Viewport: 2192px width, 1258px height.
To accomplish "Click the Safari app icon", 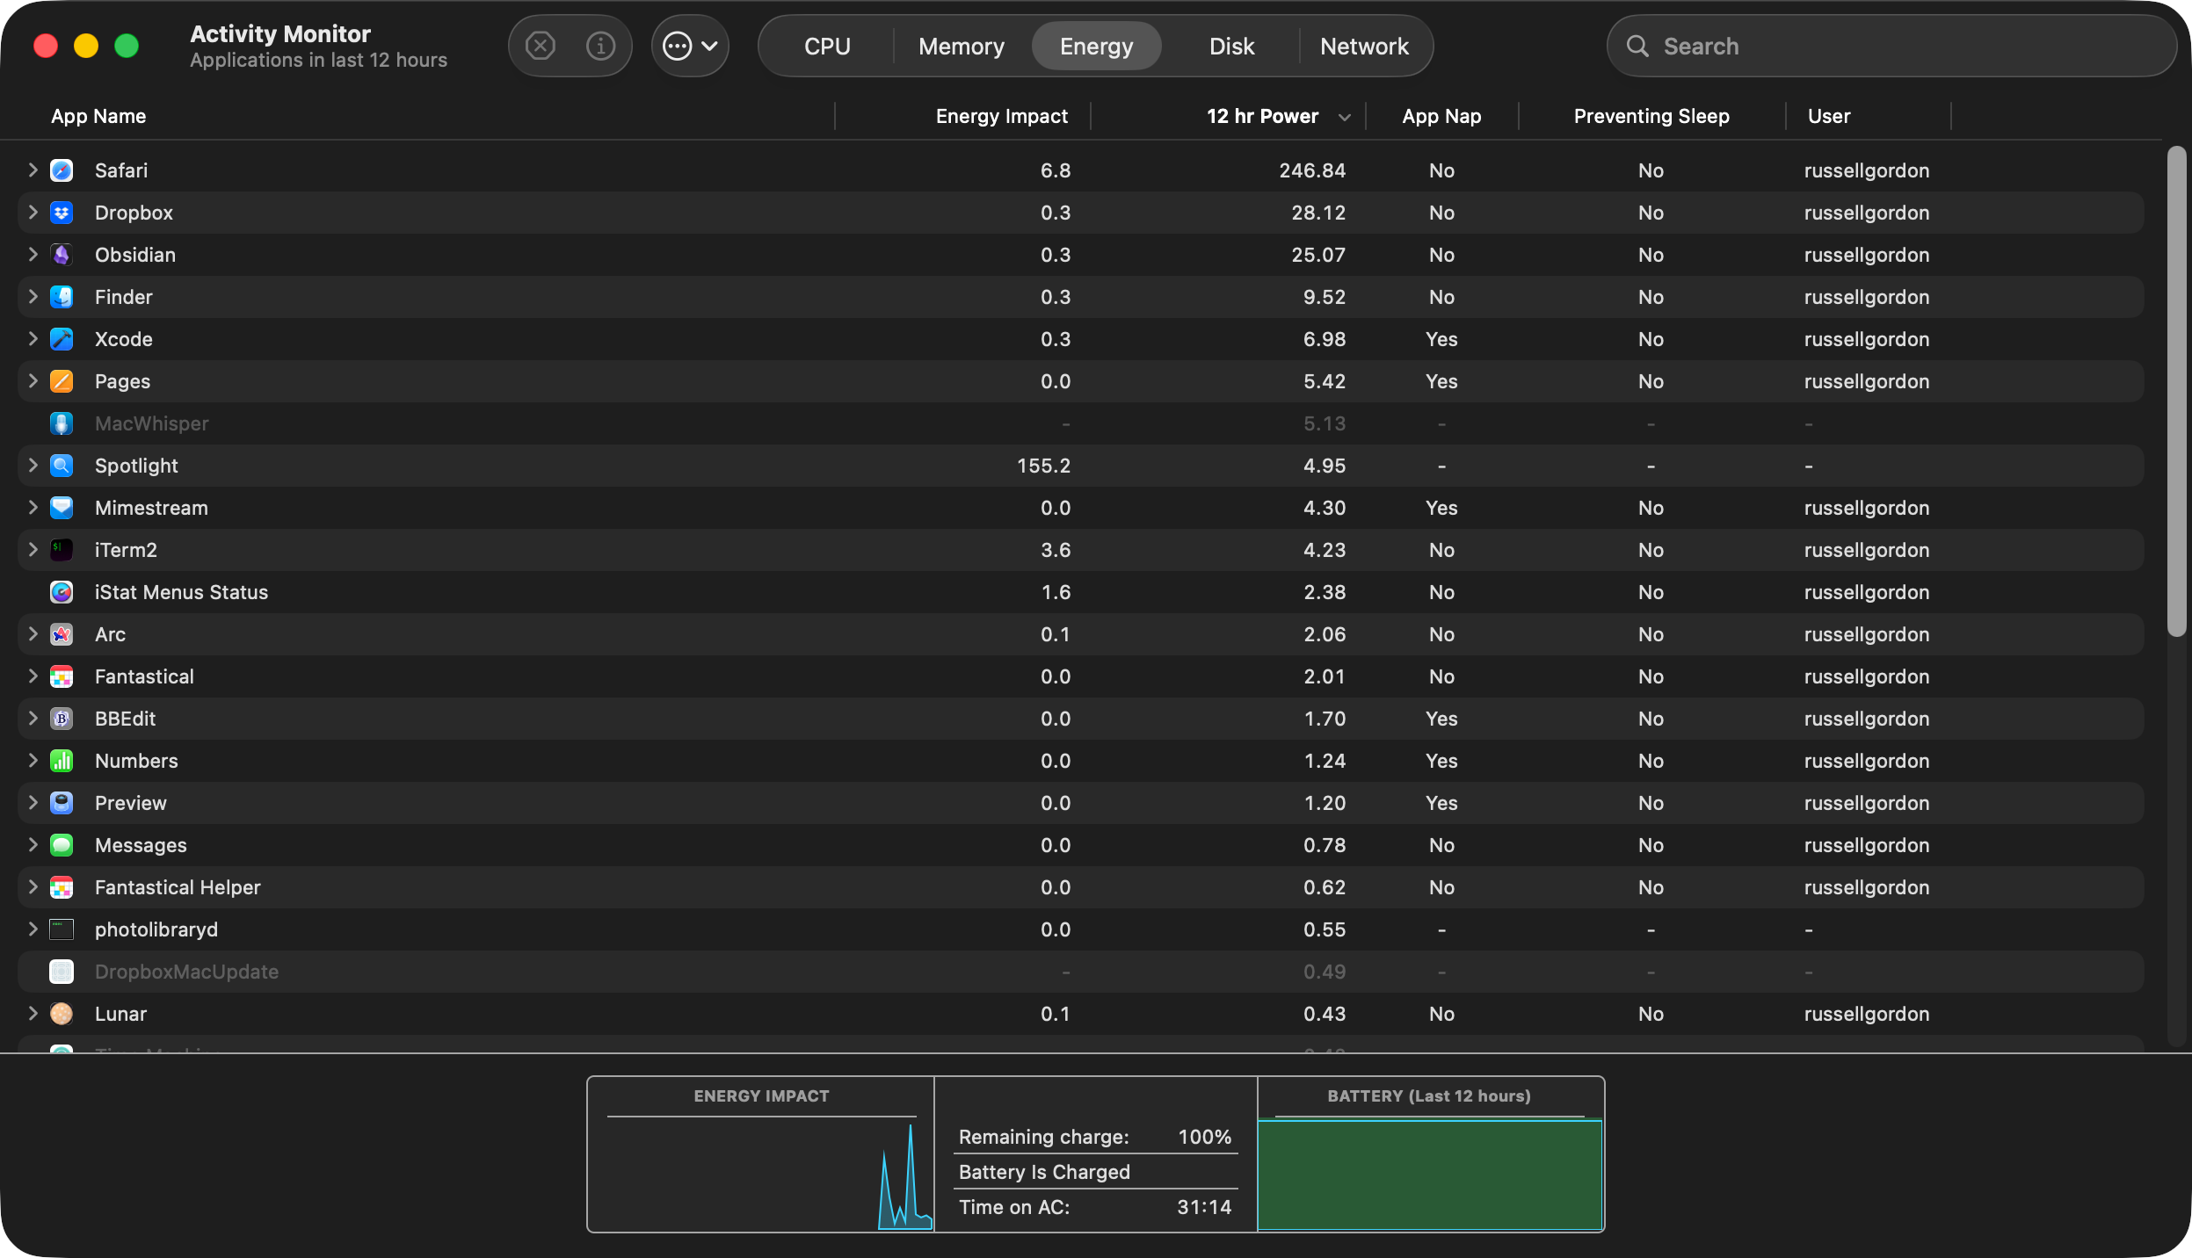I will tap(62, 170).
